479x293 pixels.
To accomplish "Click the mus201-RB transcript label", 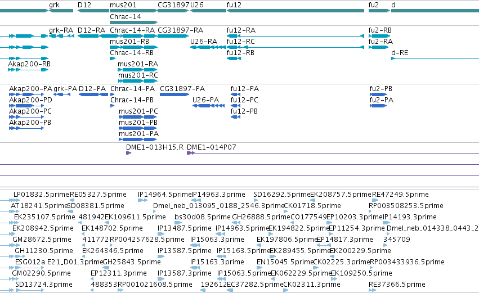I will [129, 42].
